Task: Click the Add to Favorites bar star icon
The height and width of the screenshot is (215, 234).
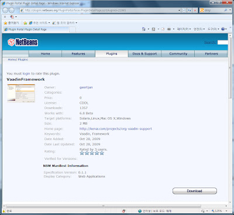Action: [x=25, y=23]
